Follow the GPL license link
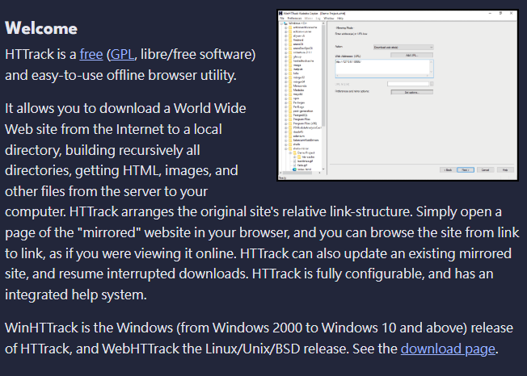This screenshot has width=527, height=376. coord(122,54)
